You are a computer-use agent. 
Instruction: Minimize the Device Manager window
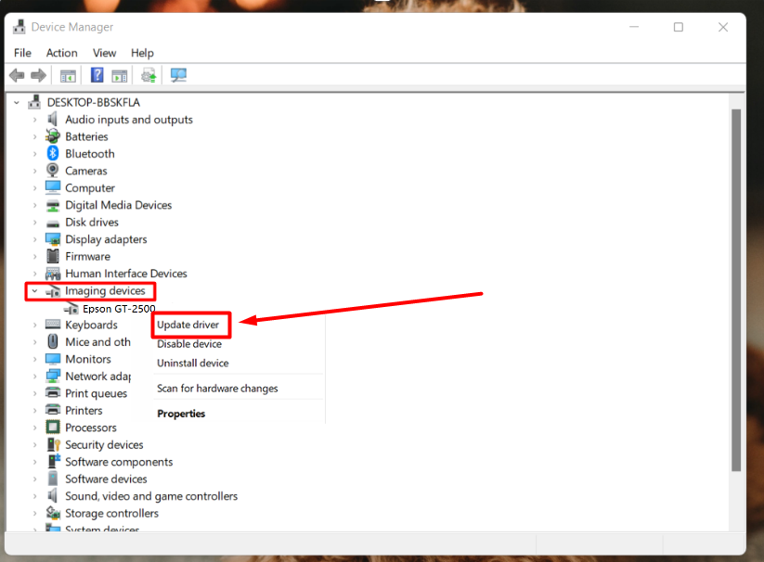[x=634, y=27]
